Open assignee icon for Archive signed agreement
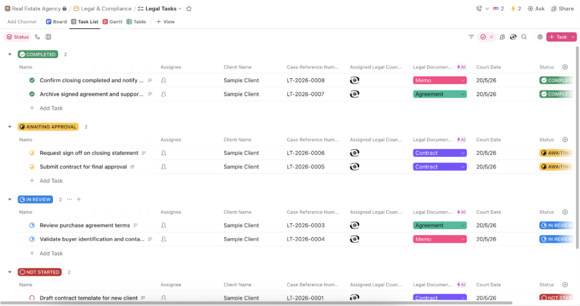580x306 pixels. point(163,94)
